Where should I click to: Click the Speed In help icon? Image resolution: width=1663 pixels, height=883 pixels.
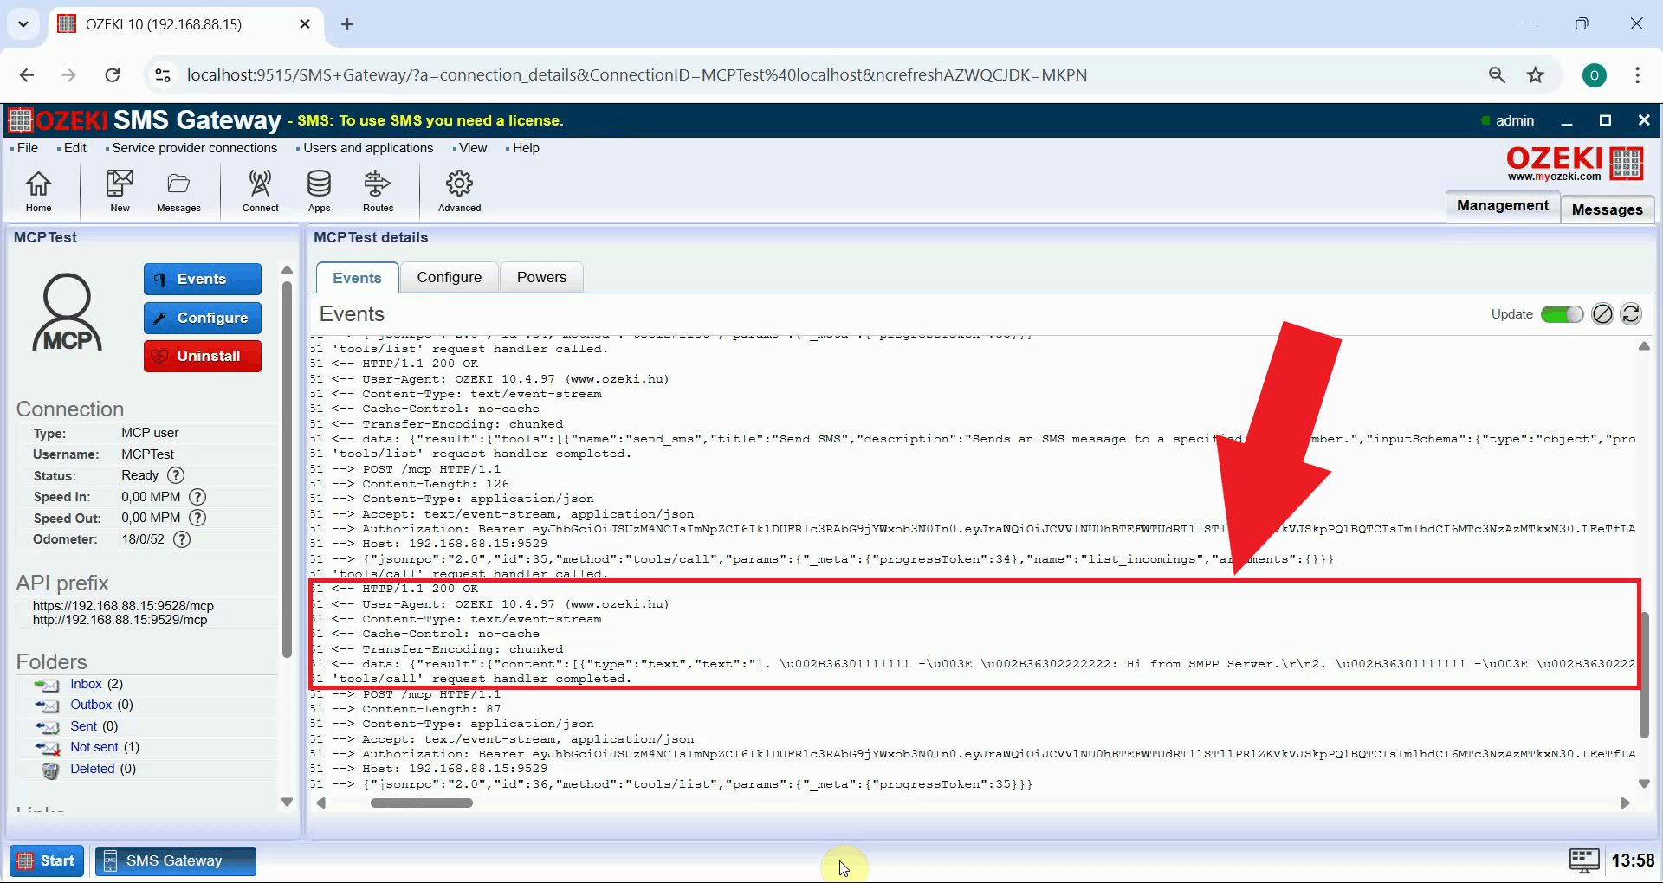[x=197, y=497]
